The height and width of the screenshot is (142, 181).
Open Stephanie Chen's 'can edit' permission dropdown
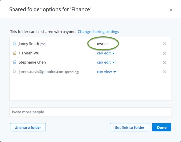pos(106,62)
